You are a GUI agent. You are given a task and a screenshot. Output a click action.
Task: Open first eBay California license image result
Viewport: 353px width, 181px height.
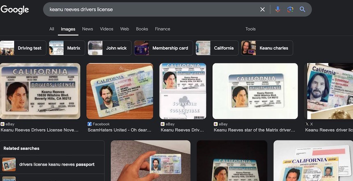pos(40,91)
